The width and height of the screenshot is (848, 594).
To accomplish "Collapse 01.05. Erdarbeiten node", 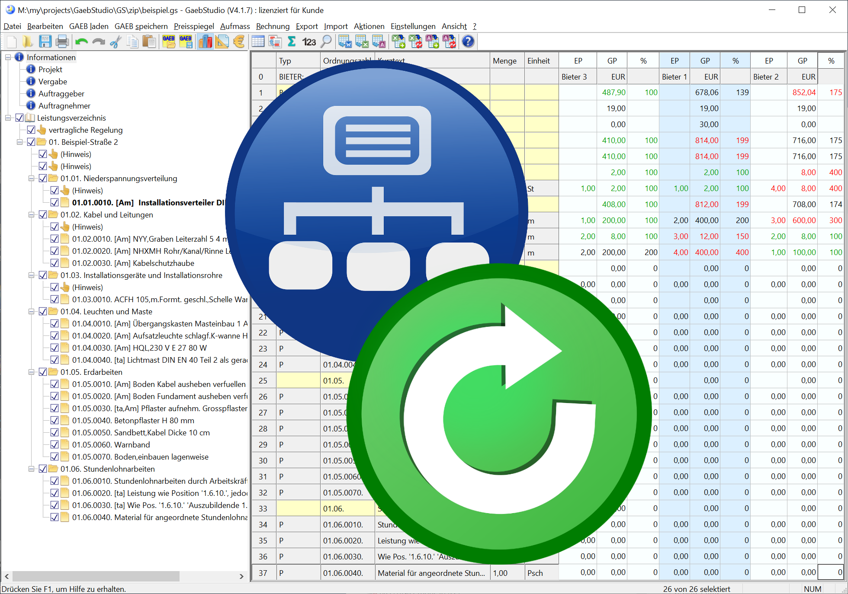I will tap(31, 372).
